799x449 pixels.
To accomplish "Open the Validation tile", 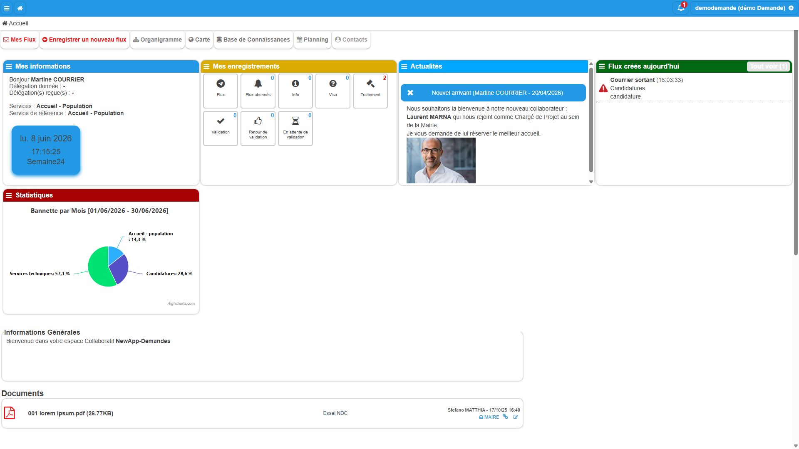I will point(221,128).
